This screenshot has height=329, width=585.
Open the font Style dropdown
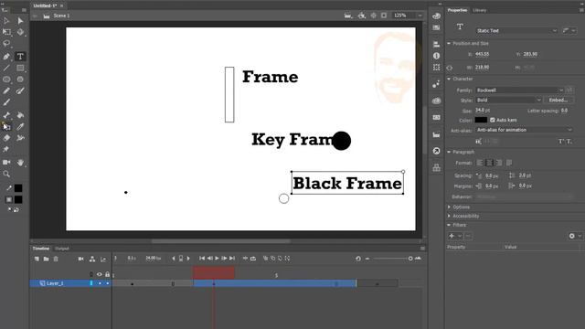[508, 100]
